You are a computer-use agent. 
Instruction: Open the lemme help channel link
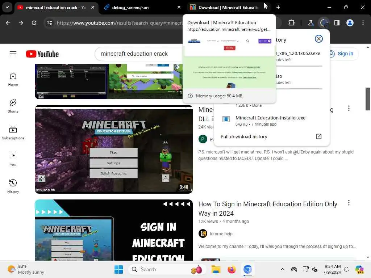point(221,233)
